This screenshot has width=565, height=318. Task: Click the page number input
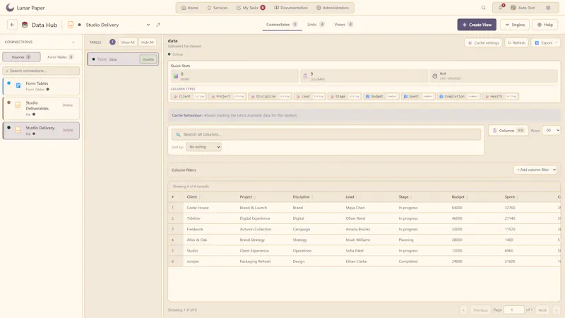click(514, 310)
